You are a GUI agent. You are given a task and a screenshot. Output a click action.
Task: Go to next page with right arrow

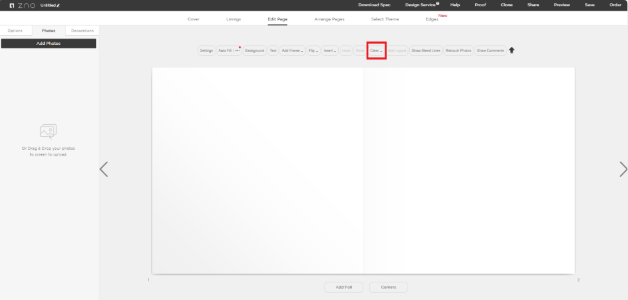(x=623, y=169)
